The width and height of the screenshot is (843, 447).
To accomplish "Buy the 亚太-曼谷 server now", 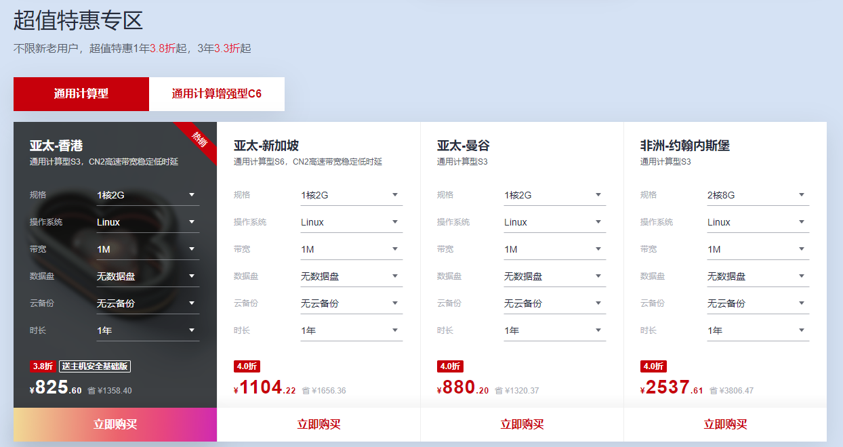I will (522, 425).
